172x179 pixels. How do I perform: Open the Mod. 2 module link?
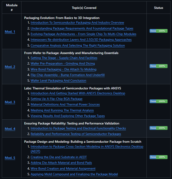[10, 67]
